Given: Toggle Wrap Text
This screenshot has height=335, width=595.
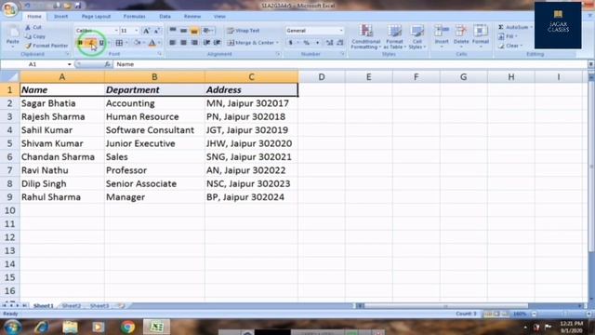Looking at the screenshot, I should 244,31.
